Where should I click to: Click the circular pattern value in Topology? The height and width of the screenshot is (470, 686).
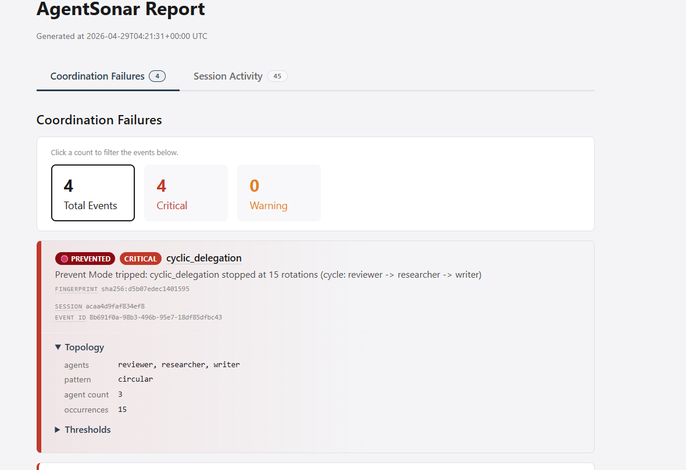(x=135, y=379)
